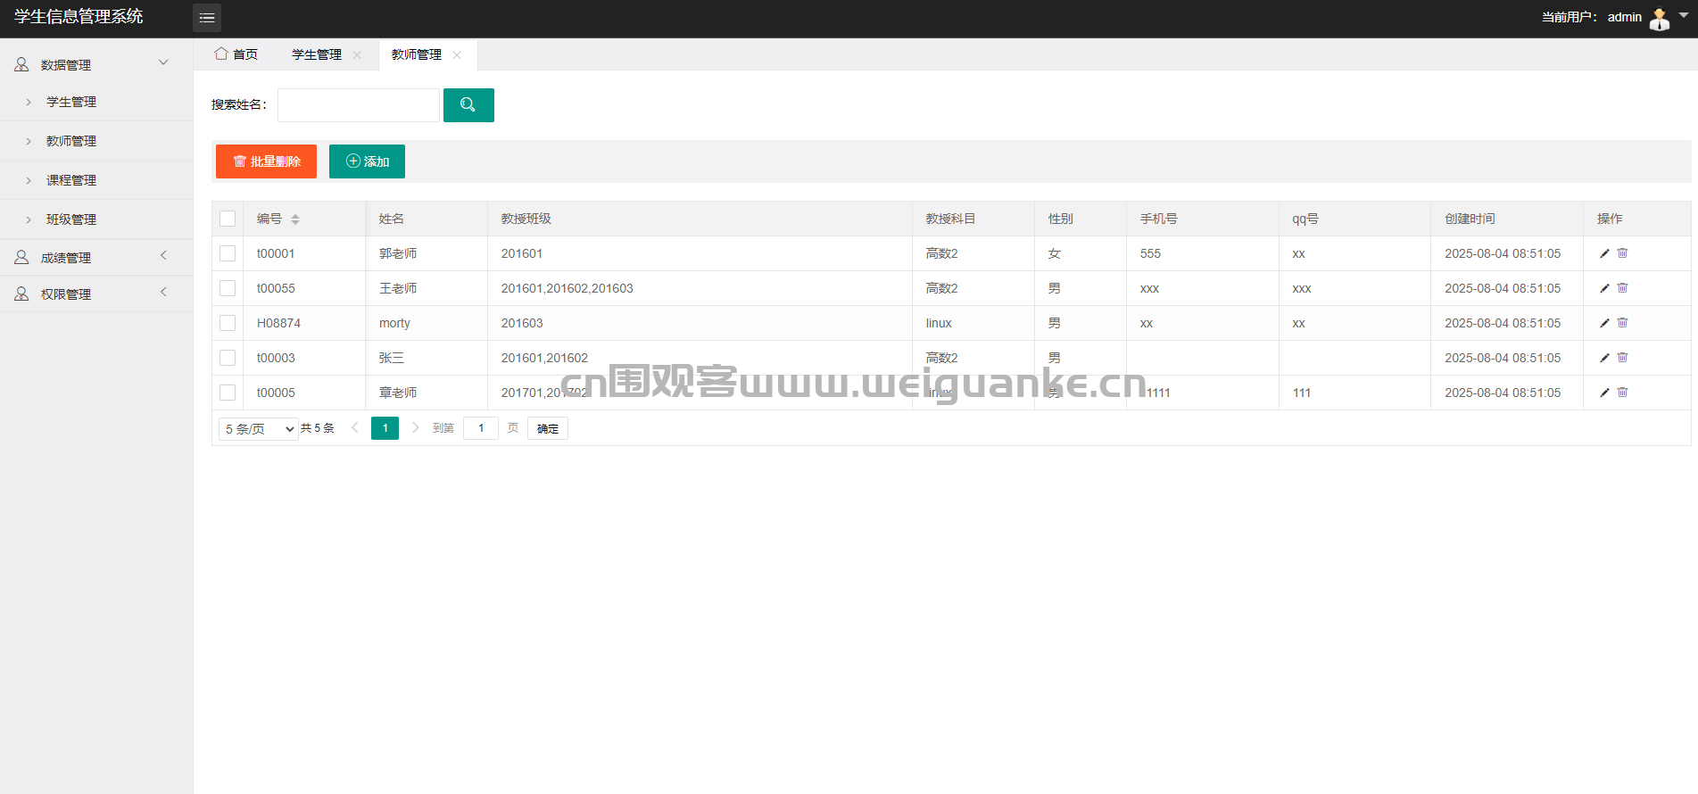Click the name cell 章老师
Image resolution: width=1698 pixels, height=794 pixels.
398,393
